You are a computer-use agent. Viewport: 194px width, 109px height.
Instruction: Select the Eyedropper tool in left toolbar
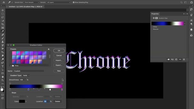coord(3,31)
